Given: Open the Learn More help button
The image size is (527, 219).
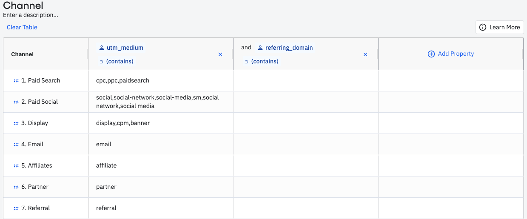Looking at the screenshot, I should pyautogui.click(x=499, y=27).
